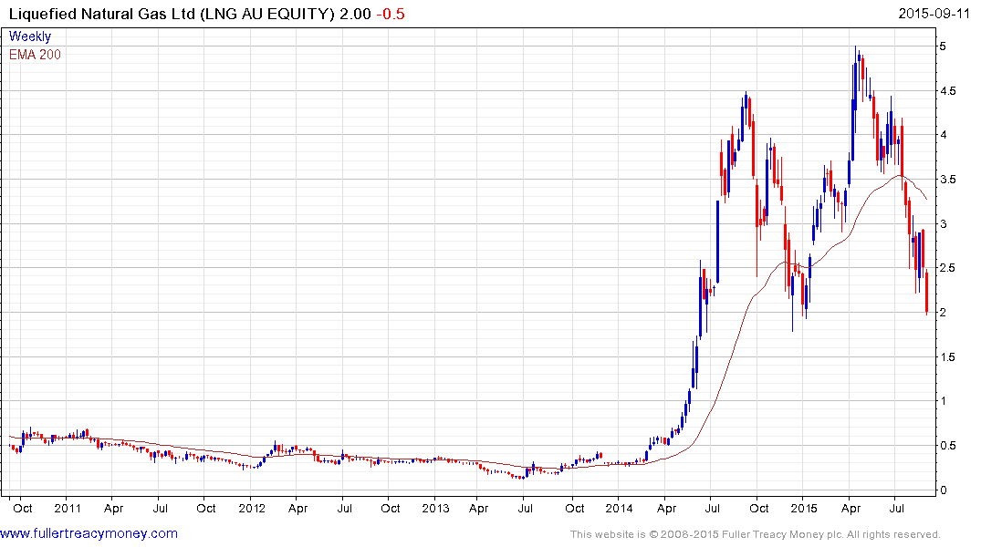Click the '2015' x-axis label
This screenshot has height=547, width=981.
[x=804, y=508]
